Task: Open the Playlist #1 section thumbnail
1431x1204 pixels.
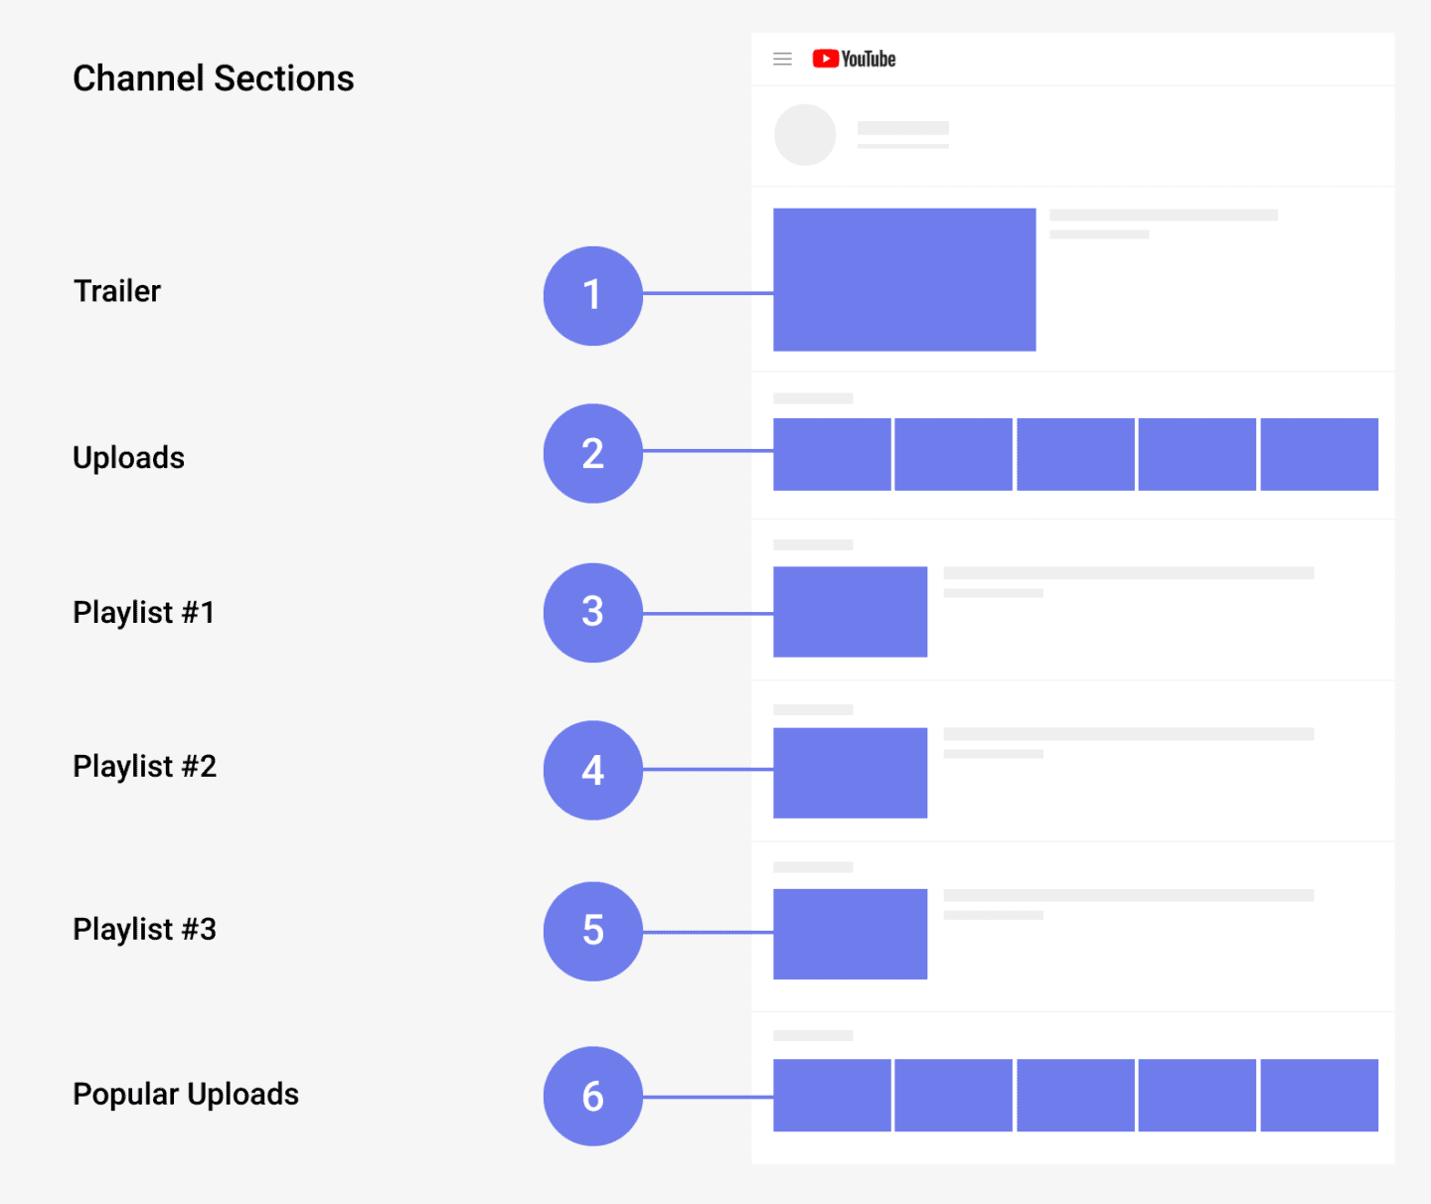Action: [850, 612]
